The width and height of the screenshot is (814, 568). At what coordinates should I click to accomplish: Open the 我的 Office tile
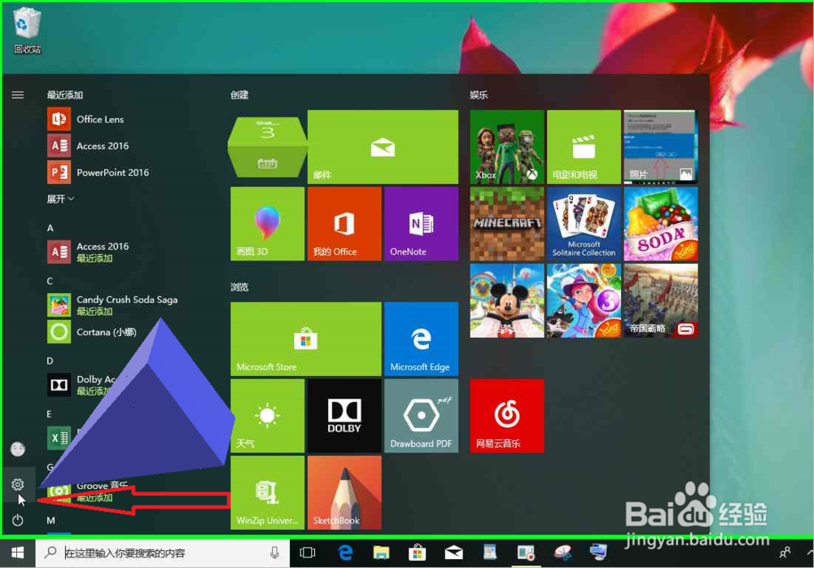pos(344,224)
